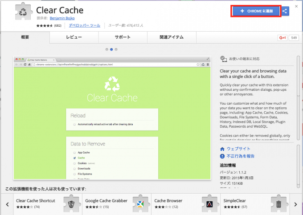Viewport: 303px width, 215px height.
Task: Click the Cookies checkbox in the preview
Action: pyautogui.click(x=74, y=163)
